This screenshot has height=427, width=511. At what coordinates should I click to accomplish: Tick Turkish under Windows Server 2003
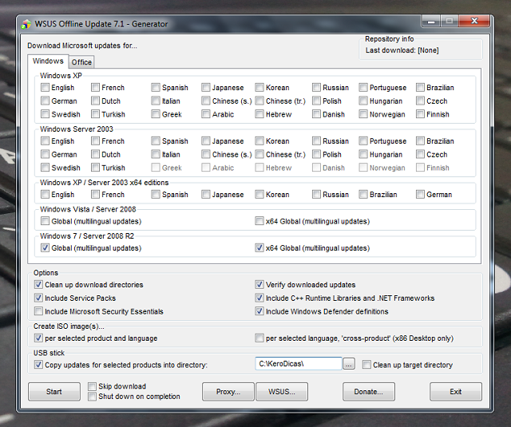[95, 168]
